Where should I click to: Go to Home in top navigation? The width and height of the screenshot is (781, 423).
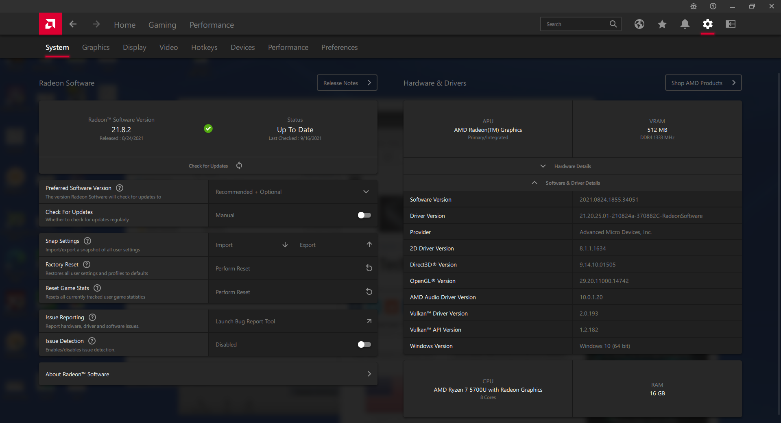coord(124,24)
